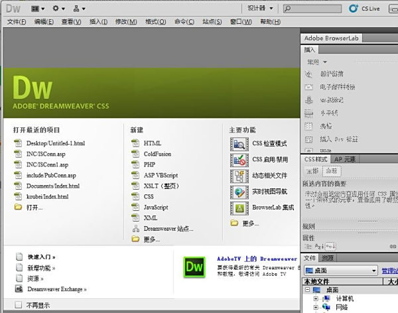The image size is (398, 313).
Task: Expand the 计算机 tree node
Action: 316,298
